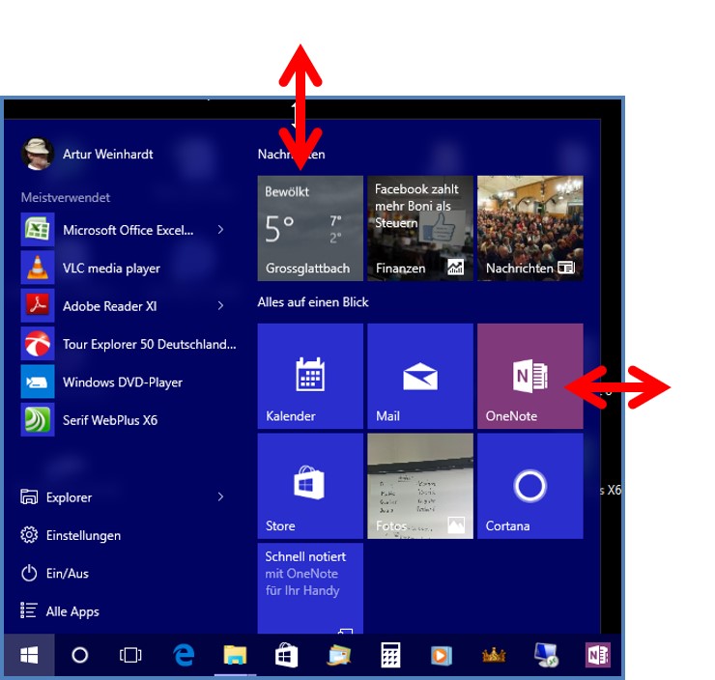Open the OneNote tile

click(529, 376)
